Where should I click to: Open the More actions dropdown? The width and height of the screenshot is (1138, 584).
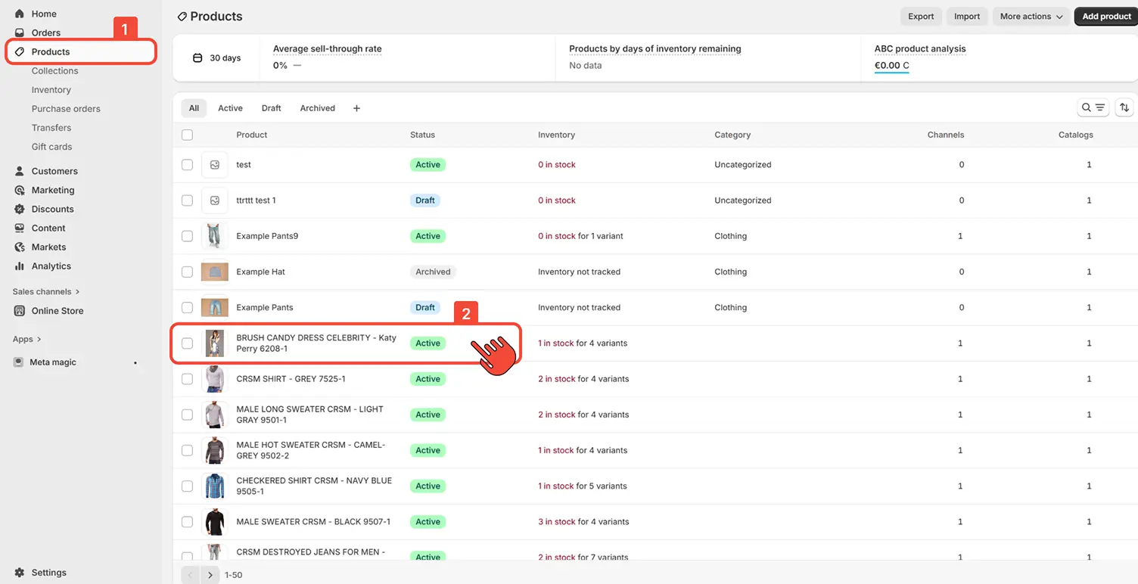(x=1031, y=17)
